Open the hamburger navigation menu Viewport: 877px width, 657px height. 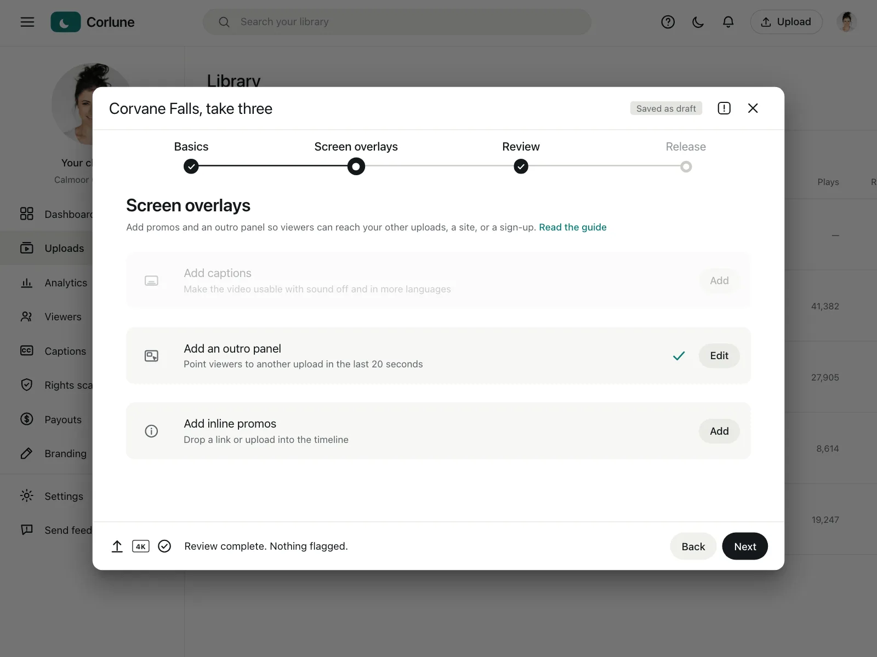click(27, 22)
